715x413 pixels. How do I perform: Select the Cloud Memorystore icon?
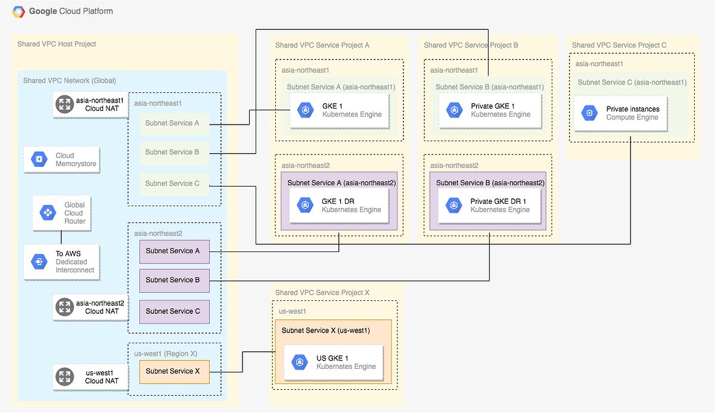[x=39, y=159]
